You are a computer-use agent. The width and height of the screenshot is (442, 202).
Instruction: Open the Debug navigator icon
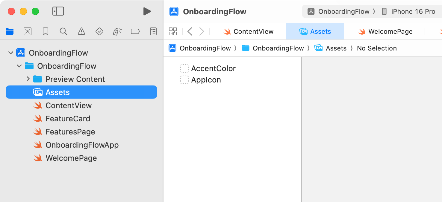117,31
